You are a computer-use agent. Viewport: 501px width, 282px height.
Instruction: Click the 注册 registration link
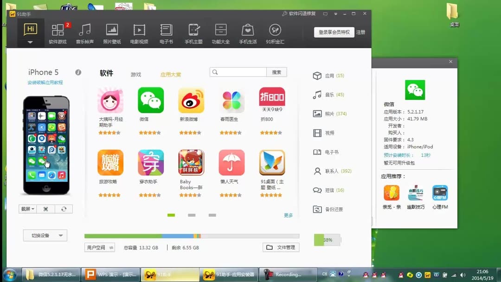click(361, 32)
